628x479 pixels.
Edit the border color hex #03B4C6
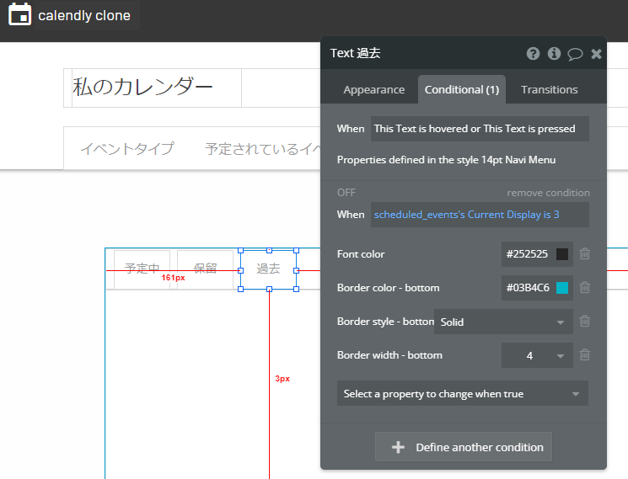point(528,287)
